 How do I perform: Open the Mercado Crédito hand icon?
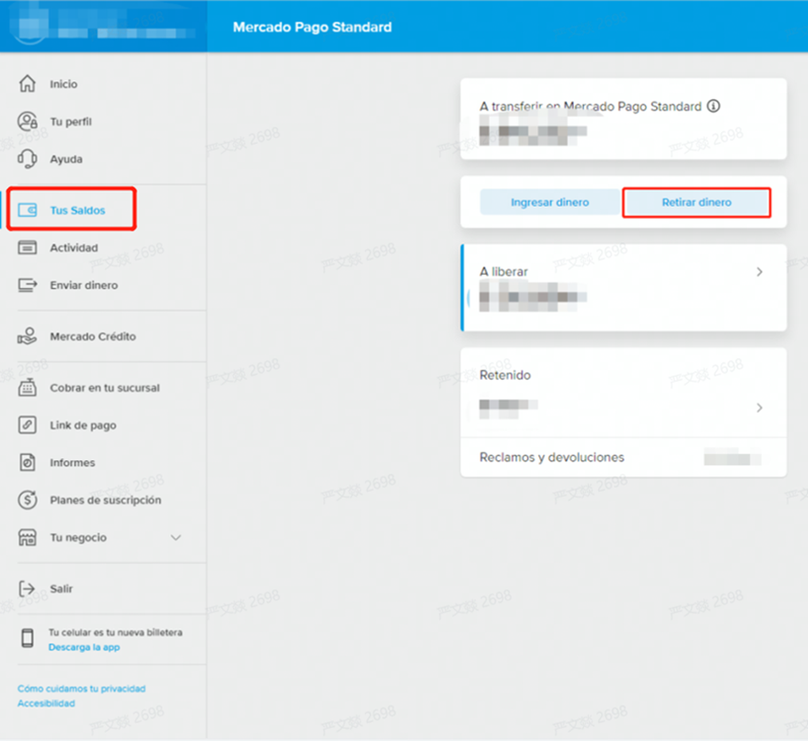(x=27, y=337)
